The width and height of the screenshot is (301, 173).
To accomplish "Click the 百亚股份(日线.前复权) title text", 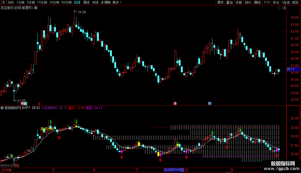I will [x=17, y=8].
